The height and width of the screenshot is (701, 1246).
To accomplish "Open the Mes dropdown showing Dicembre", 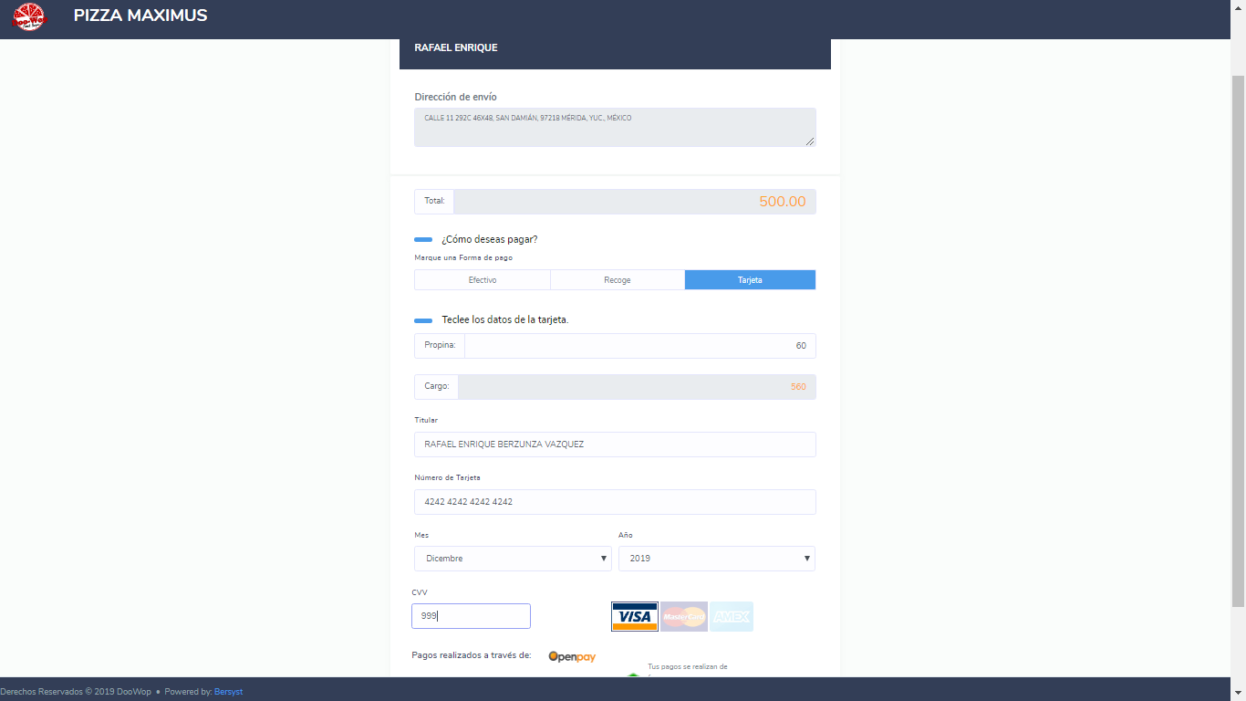I will (513, 559).
